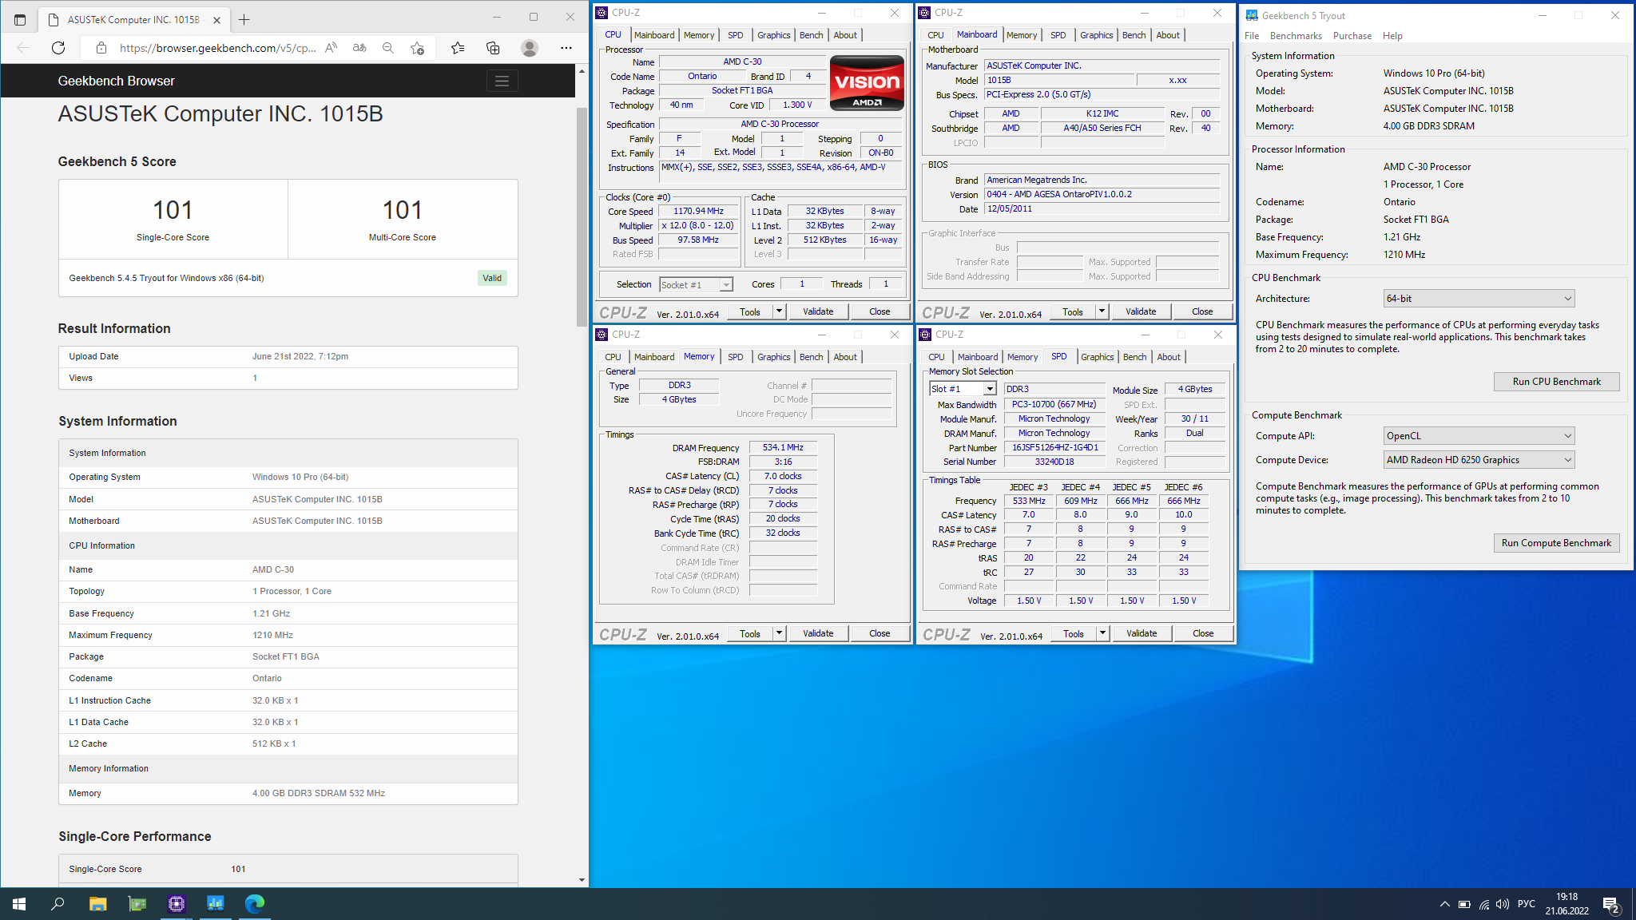Click Run CPU Benchmark button
The width and height of the screenshot is (1636, 920).
[1556, 382]
